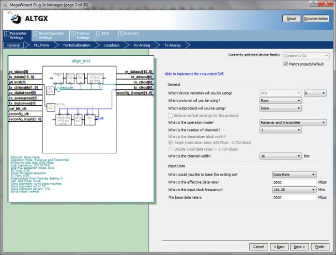The width and height of the screenshot is (336, 255).
Task: Open the operation mode Receiver and Transmitter dropdown
Action: [293, 122]
